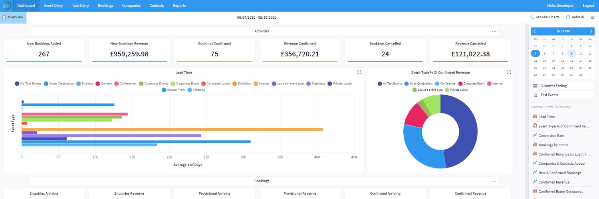Select October 5 in the calendar
This screenshot has height=199, width=599.
point(535,53)
